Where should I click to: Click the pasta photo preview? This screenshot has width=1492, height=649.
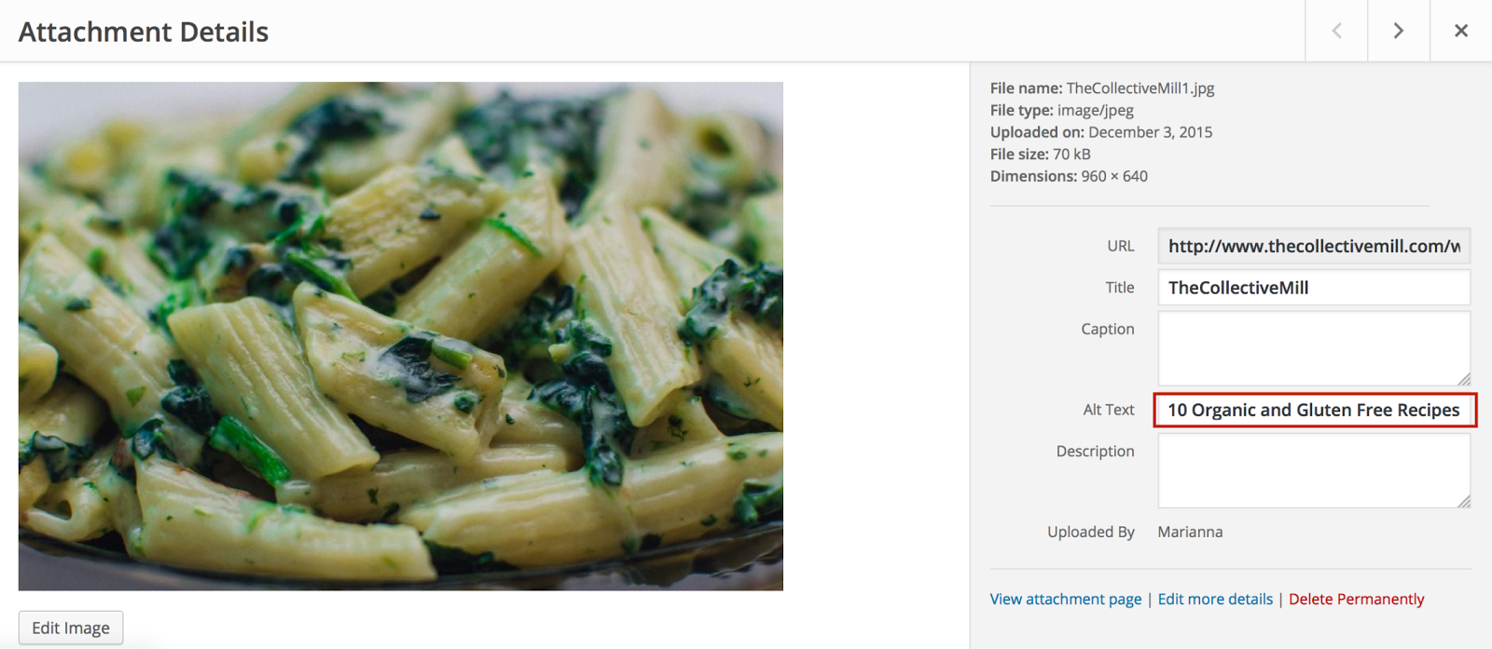point(401,336)
